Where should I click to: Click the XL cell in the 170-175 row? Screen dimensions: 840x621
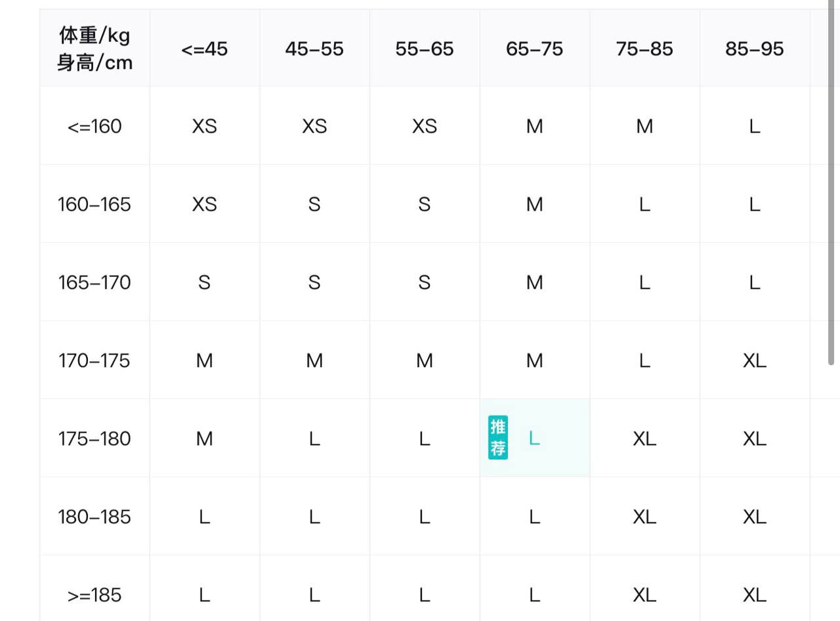755,360
